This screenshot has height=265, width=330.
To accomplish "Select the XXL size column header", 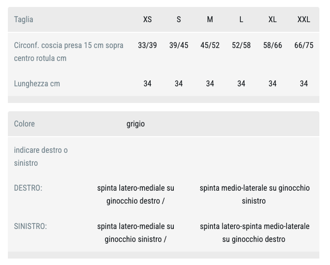I will 304,19.
